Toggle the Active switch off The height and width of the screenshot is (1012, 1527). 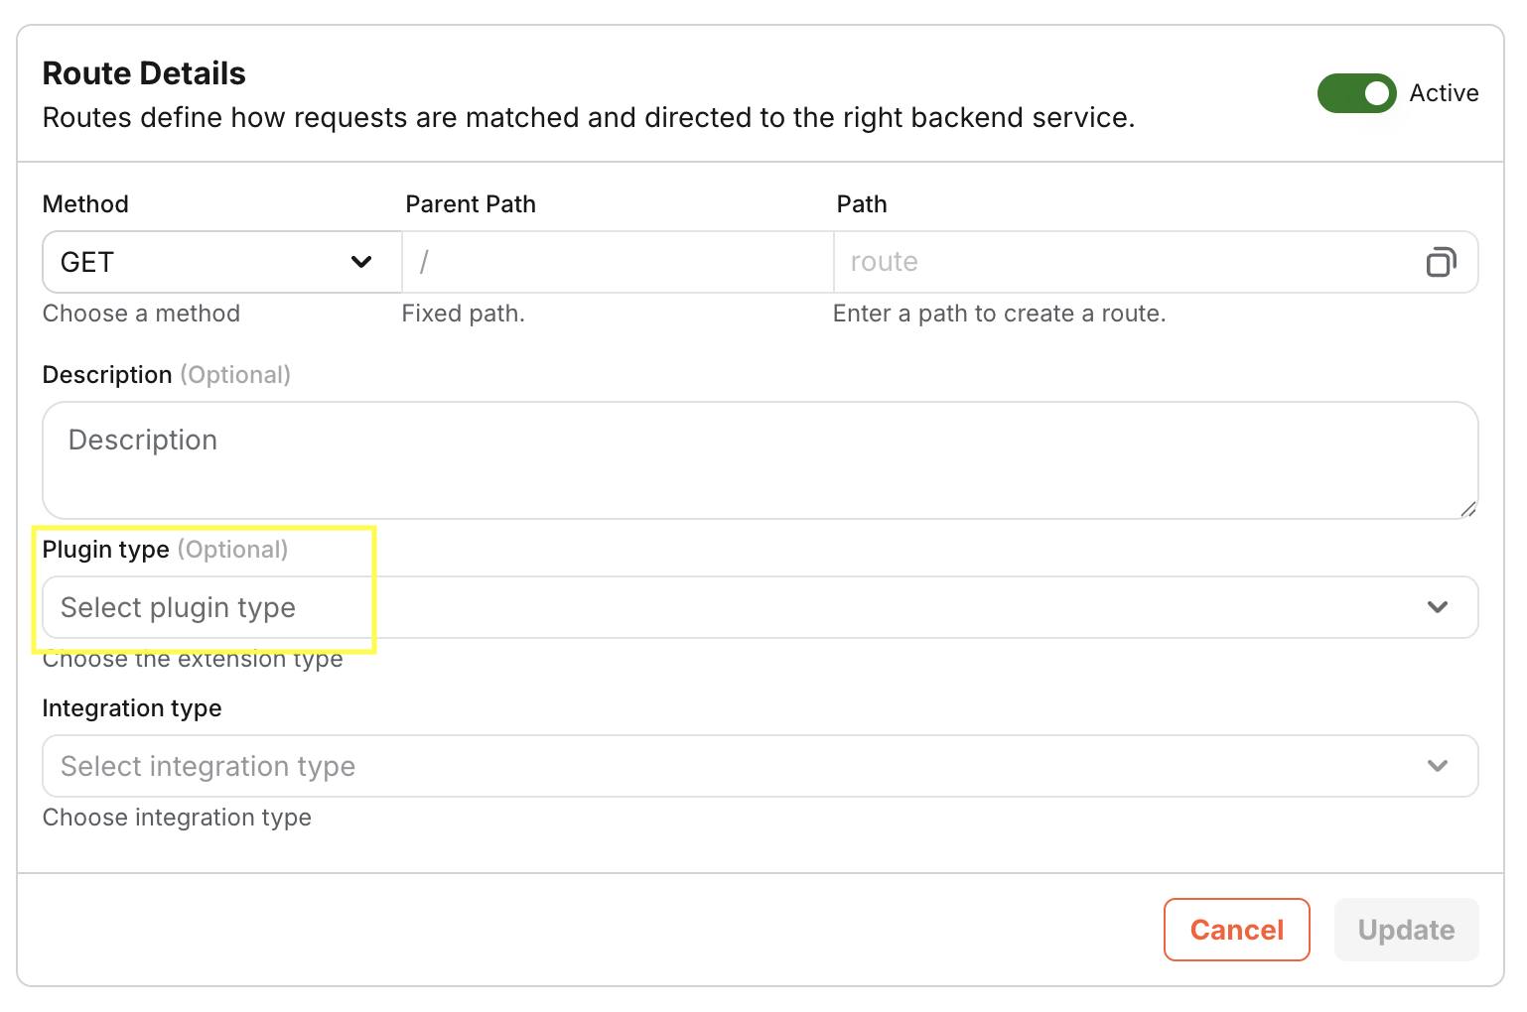pyautogui.click(x=1356, y=93)
